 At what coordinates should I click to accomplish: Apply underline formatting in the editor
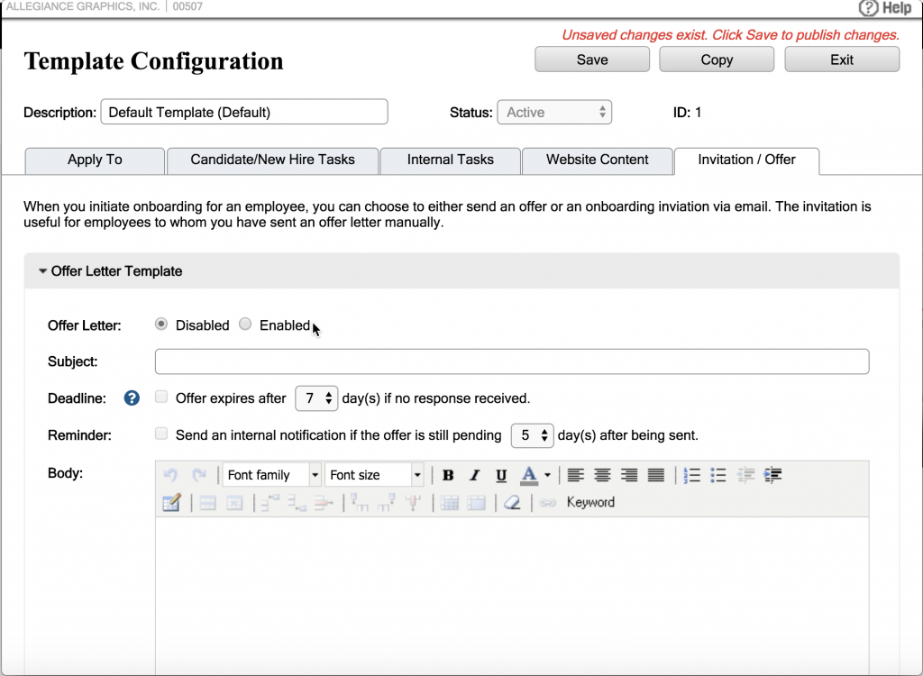(500, 474)
